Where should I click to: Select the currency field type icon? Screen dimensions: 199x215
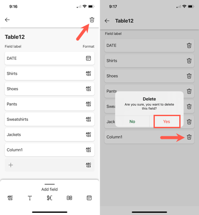50,198
